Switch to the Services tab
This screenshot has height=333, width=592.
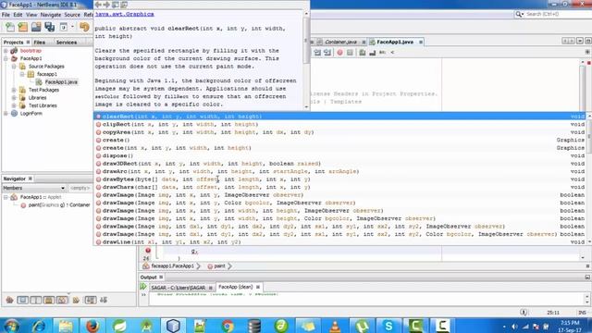pyautogui.click(x=67, y=43)
